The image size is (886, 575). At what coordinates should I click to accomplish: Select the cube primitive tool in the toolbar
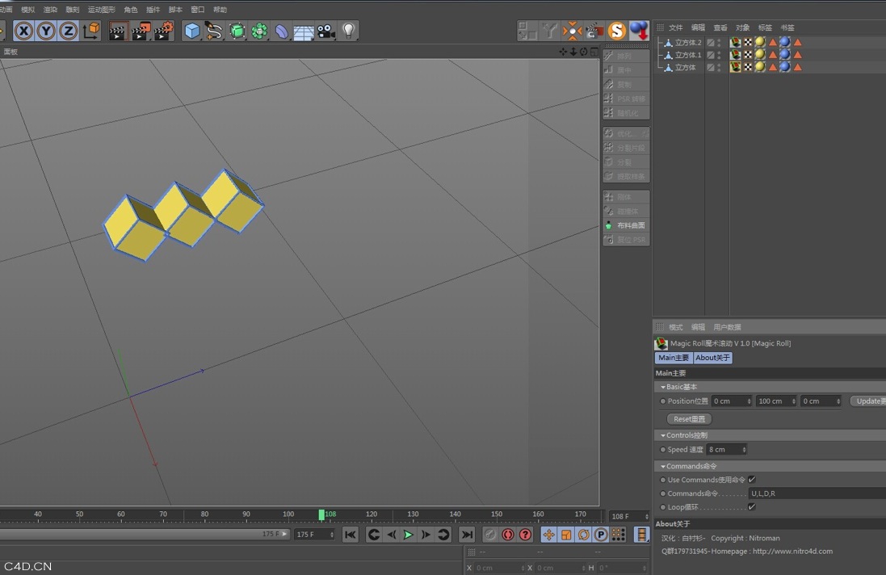point(192,31)
